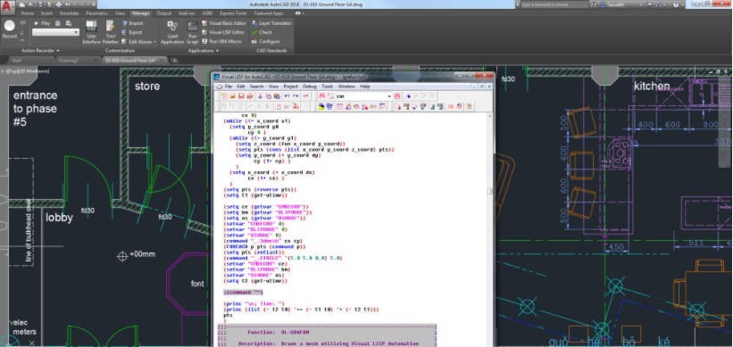
Task: Click the plus button for a new drawing tab
Action: click(174, 61)
